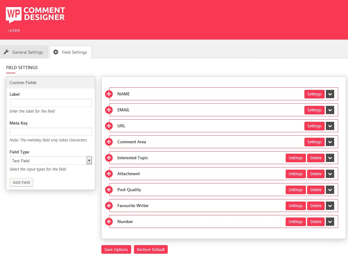The width and height of the screenshot is (348, 258).
Task: Click the drag handle icon beside Comment Area
Action: tap(109, 142)
